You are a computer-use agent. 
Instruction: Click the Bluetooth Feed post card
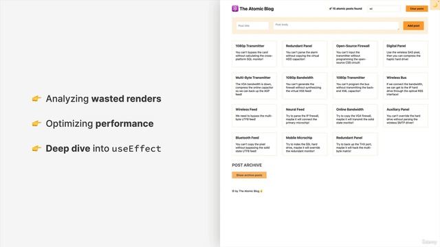[x=254, y=144]
